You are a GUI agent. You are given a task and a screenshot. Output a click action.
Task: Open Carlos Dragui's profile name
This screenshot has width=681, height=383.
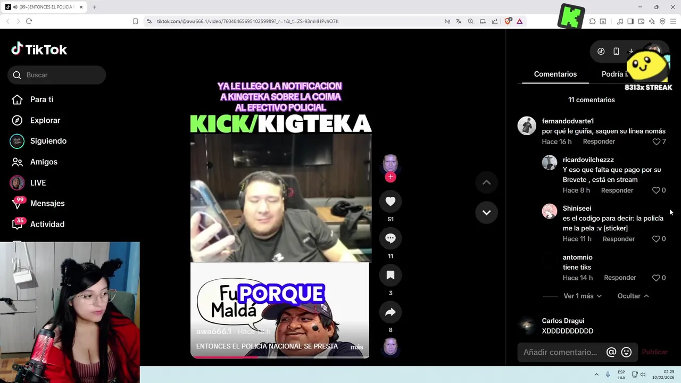click(563, 321)
